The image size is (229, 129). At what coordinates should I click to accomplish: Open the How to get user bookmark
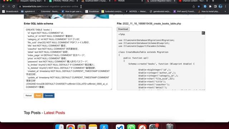point(72,11)
